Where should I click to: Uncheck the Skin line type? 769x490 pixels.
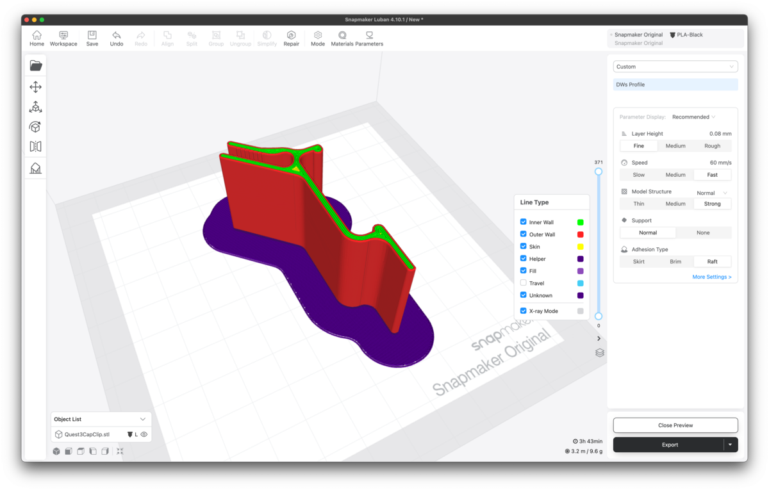pyautogui.click(x=524, y=247)
